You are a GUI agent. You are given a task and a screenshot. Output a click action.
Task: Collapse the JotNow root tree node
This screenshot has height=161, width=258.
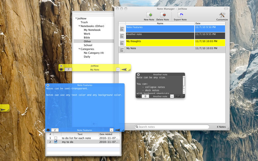pyautogui.click(x=76, y=19)
